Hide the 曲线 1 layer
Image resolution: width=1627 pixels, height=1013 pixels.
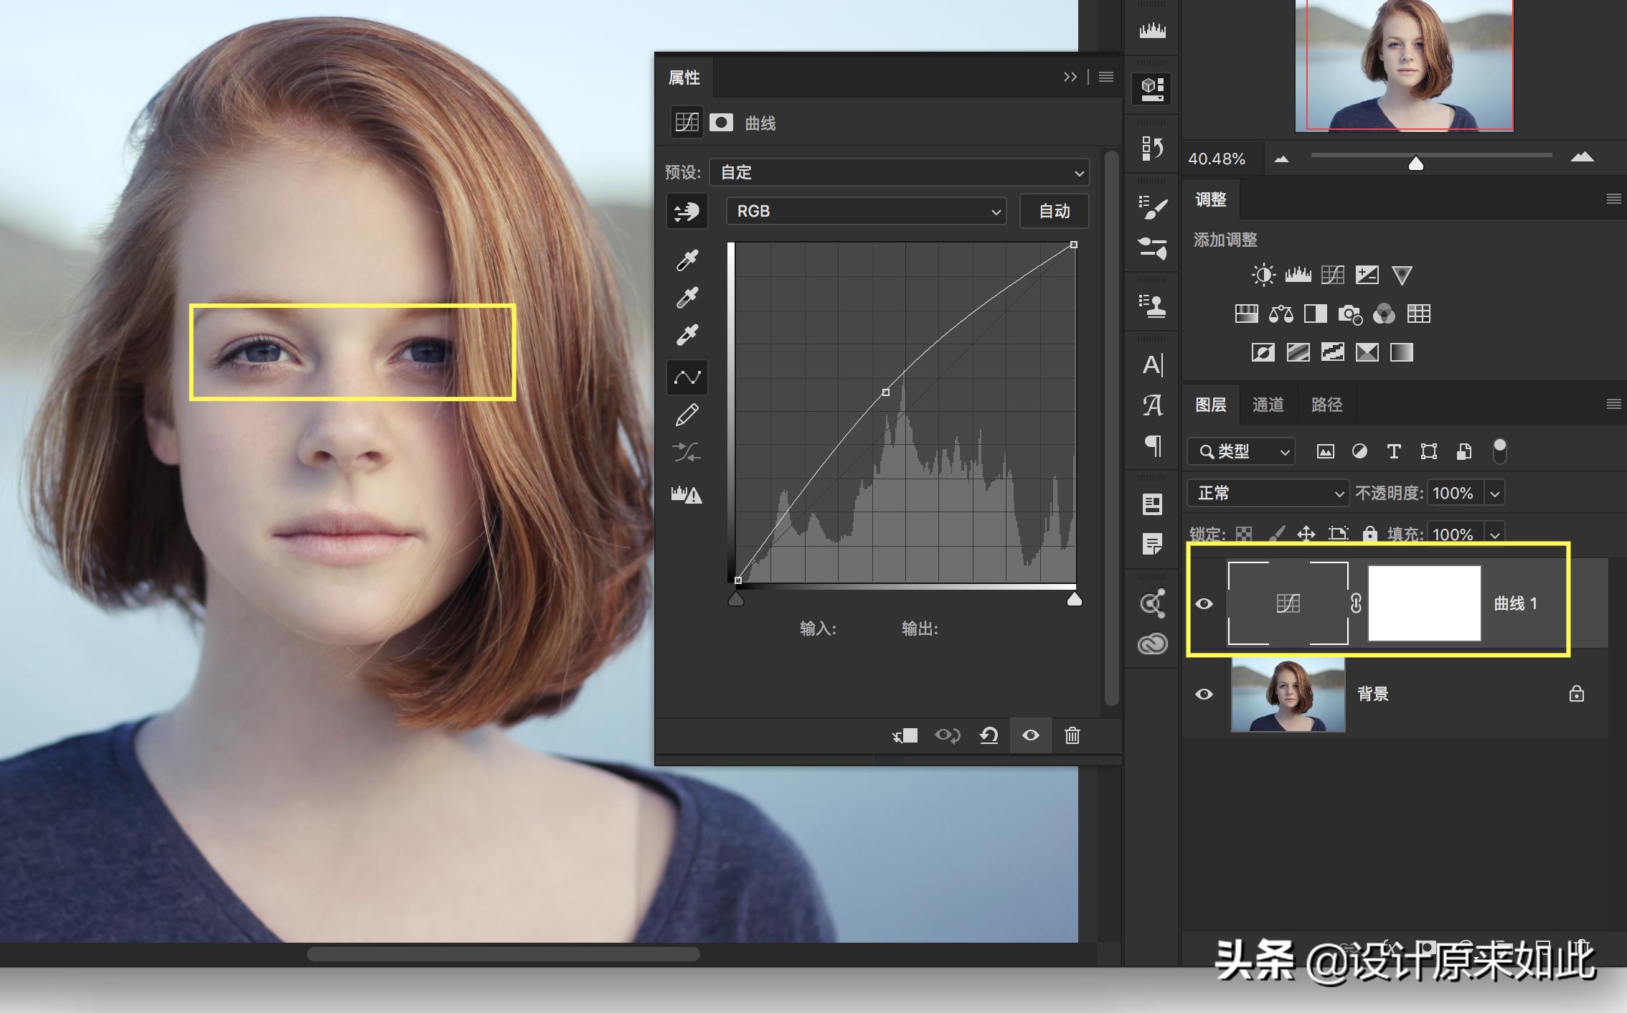(x=1204, y=604)
